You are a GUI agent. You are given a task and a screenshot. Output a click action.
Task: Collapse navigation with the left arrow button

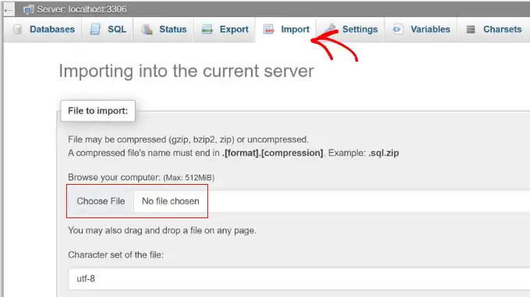[9, 10]
